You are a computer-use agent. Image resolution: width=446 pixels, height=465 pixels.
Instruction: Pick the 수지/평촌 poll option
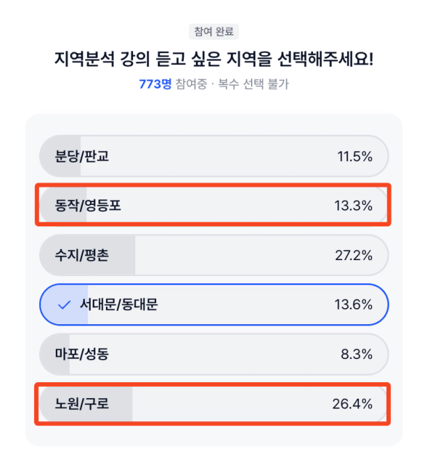click(x=214, y=255)
